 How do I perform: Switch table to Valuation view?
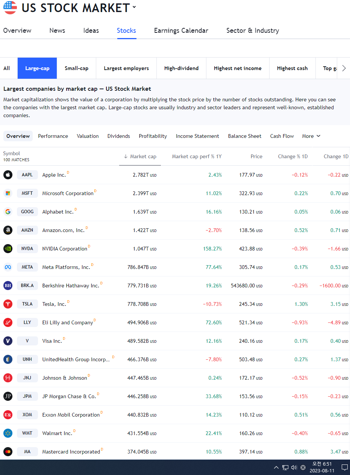point(88,136)
